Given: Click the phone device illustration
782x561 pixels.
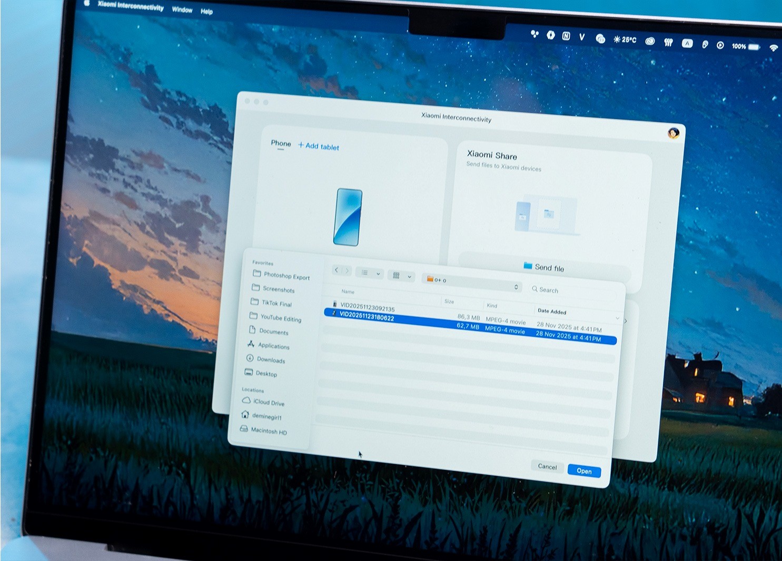Looking at the screenshot, I should tap(348, 217).
